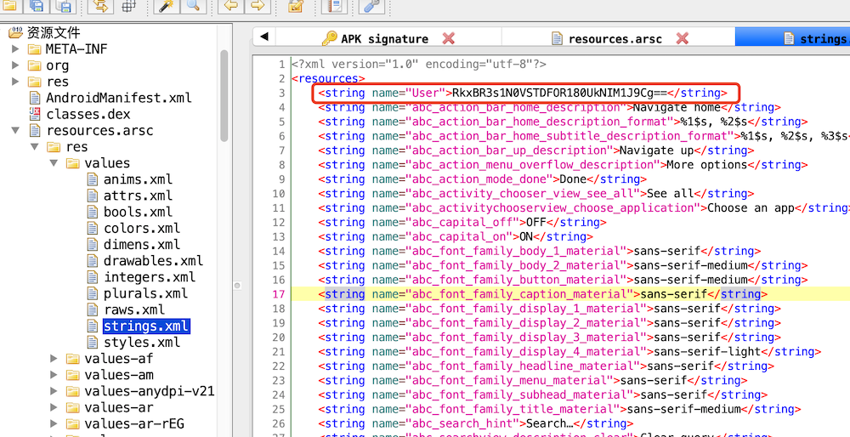Viewport: 850px width, 437px height.
Task: Open attrs.xml in the tree
Action: click(139, 196)
